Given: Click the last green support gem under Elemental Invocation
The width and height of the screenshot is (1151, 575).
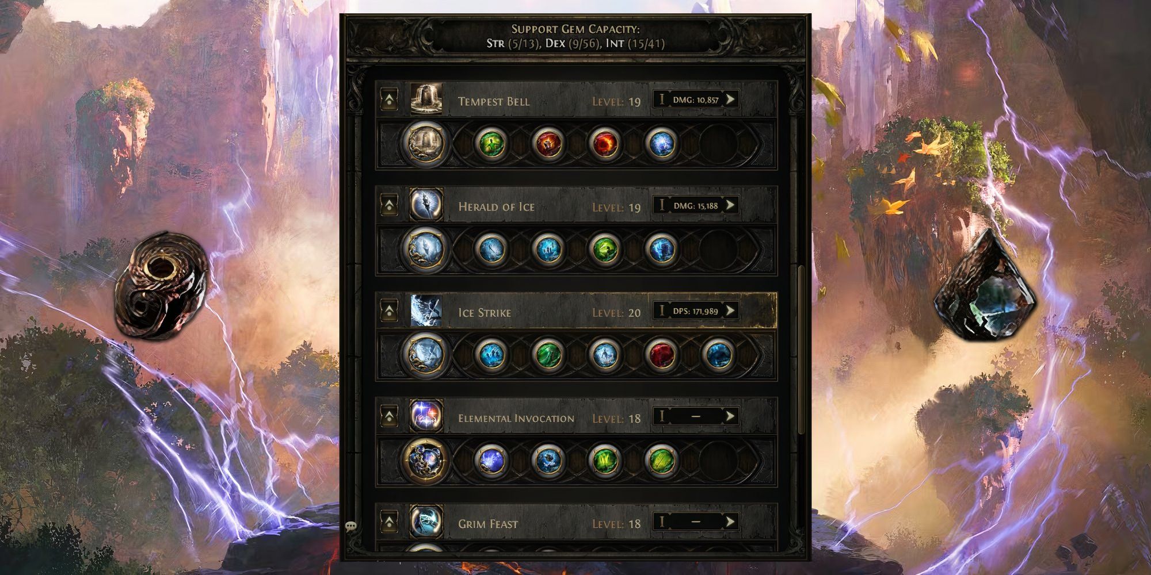Looking at the screenshot, I should click(x=661, y=459).
